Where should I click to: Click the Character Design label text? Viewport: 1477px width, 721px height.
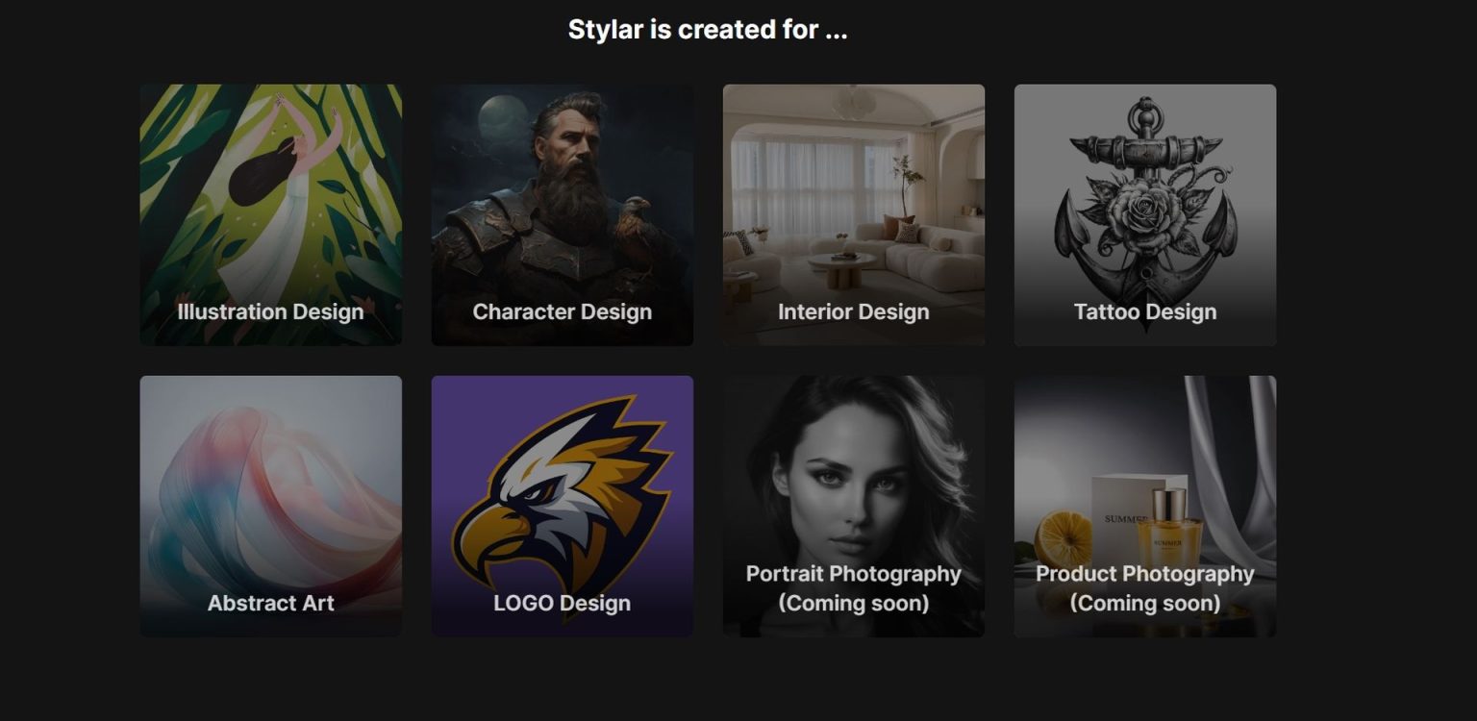(562, 311)
